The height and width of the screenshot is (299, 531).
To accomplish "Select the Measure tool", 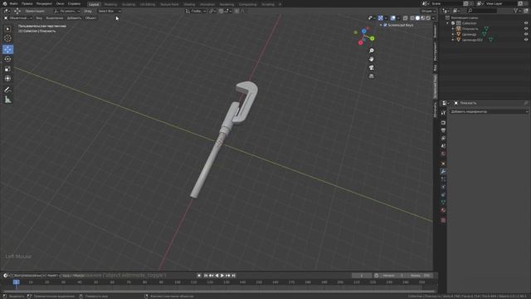I will pyautogui.click(x=7, y=100).
